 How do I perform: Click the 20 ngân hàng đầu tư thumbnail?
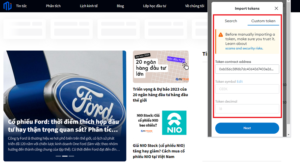pos(160,66)
